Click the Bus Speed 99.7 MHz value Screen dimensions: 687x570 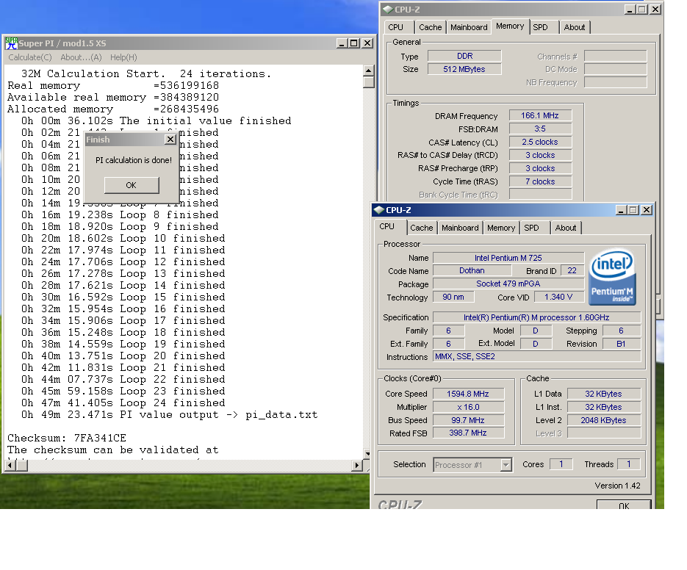[x=468, y=420]
